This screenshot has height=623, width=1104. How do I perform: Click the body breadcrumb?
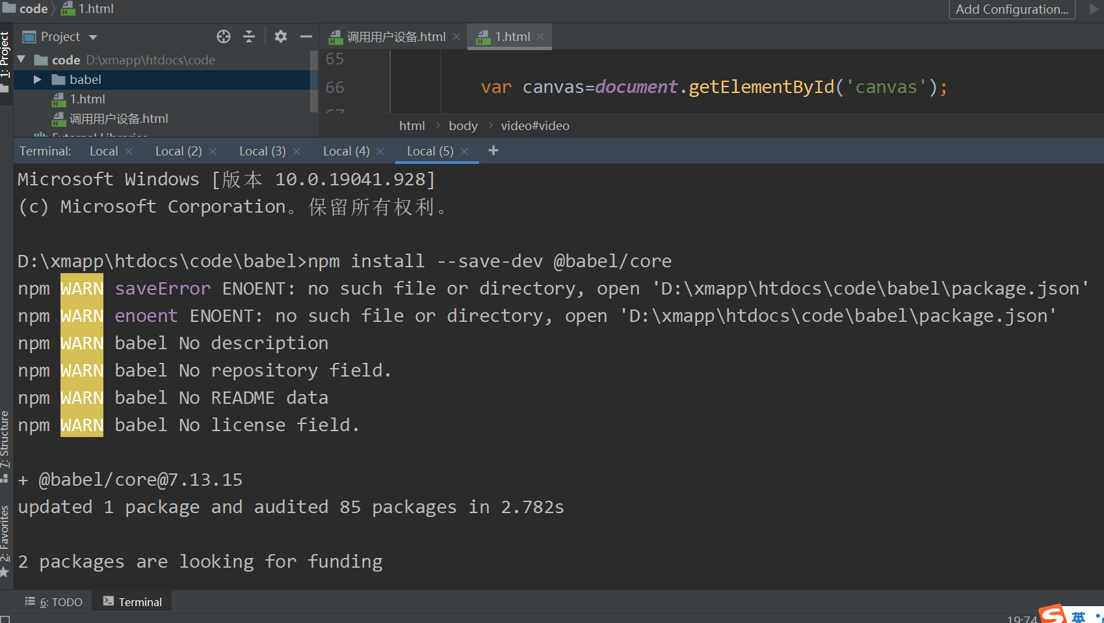coord(463,126)
